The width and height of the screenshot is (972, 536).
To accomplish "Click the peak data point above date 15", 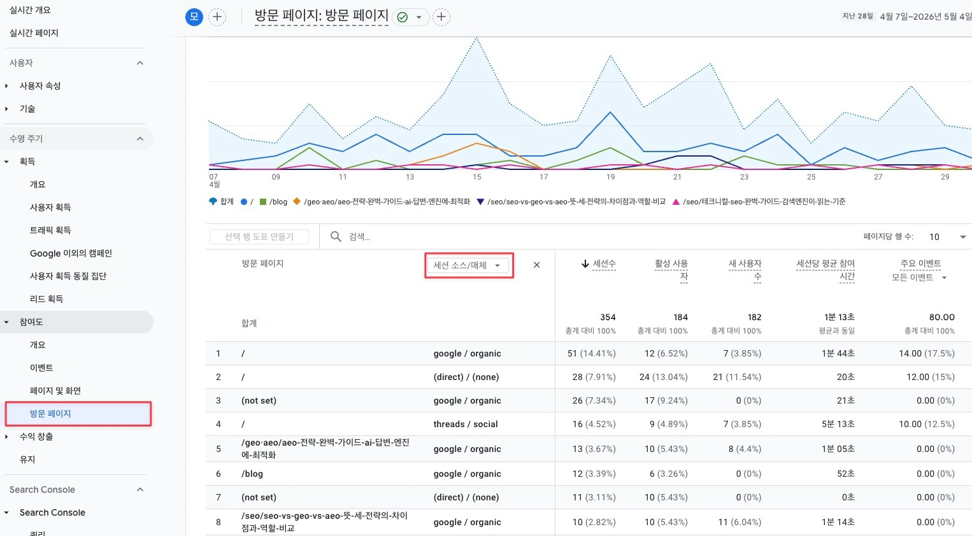I will coord(476,38).
